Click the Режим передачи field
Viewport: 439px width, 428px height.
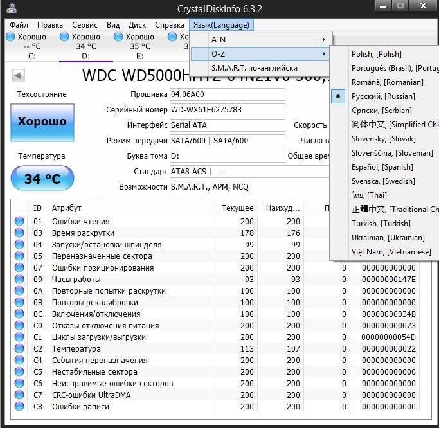click(228, 141)
